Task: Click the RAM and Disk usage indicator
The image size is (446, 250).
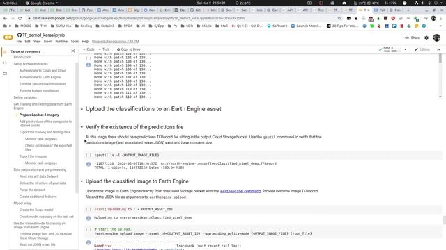Action: pos(392,49)
